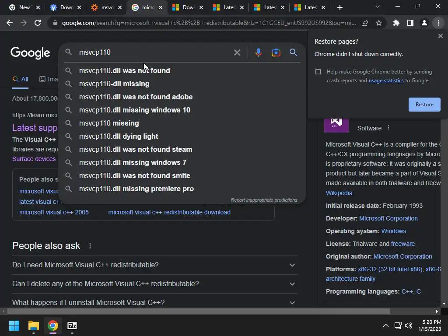Click the browser forward arrow
This screenshot has height=336, width=448.
click(24, 23)
